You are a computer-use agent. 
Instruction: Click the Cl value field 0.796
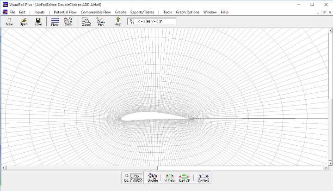[x=136, y=176]
